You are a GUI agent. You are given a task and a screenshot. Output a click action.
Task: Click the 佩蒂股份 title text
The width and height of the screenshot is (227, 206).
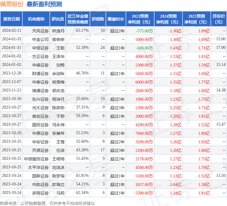pos(12,4)
